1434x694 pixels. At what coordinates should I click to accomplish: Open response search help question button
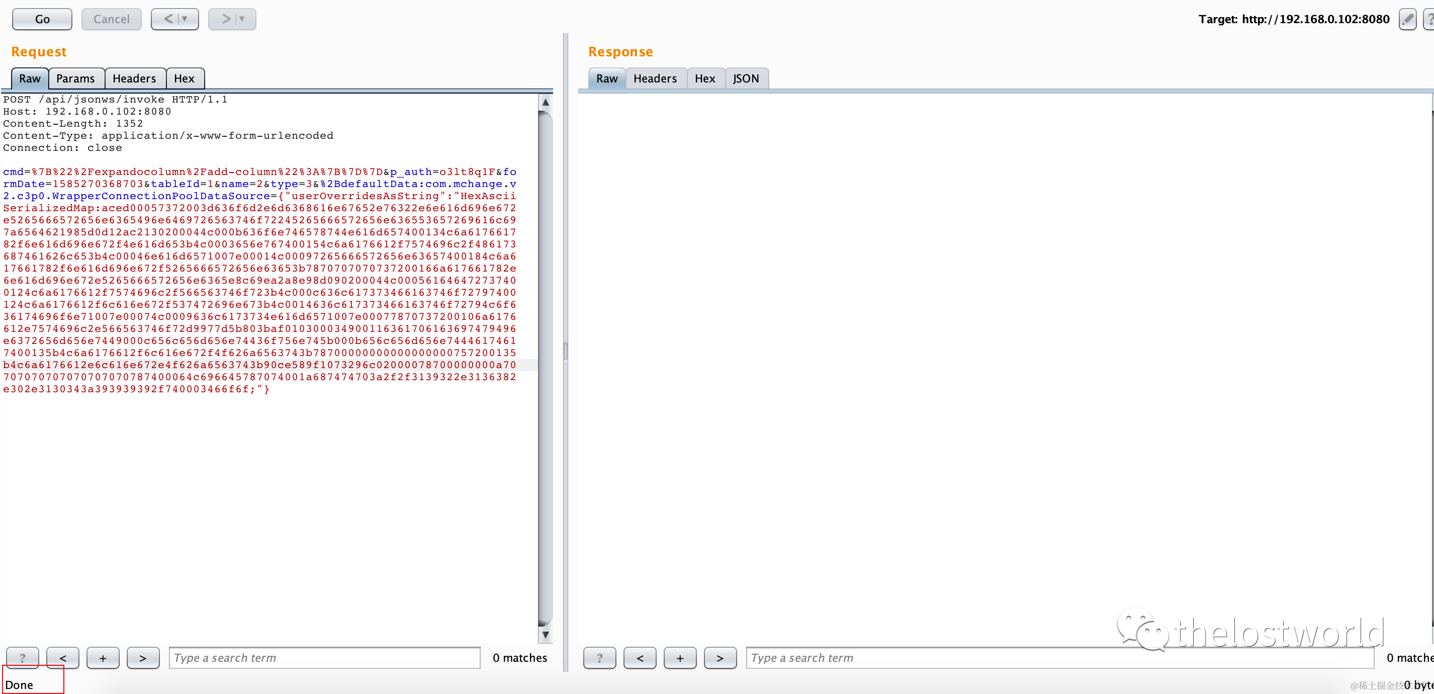(x=599, y=658)
